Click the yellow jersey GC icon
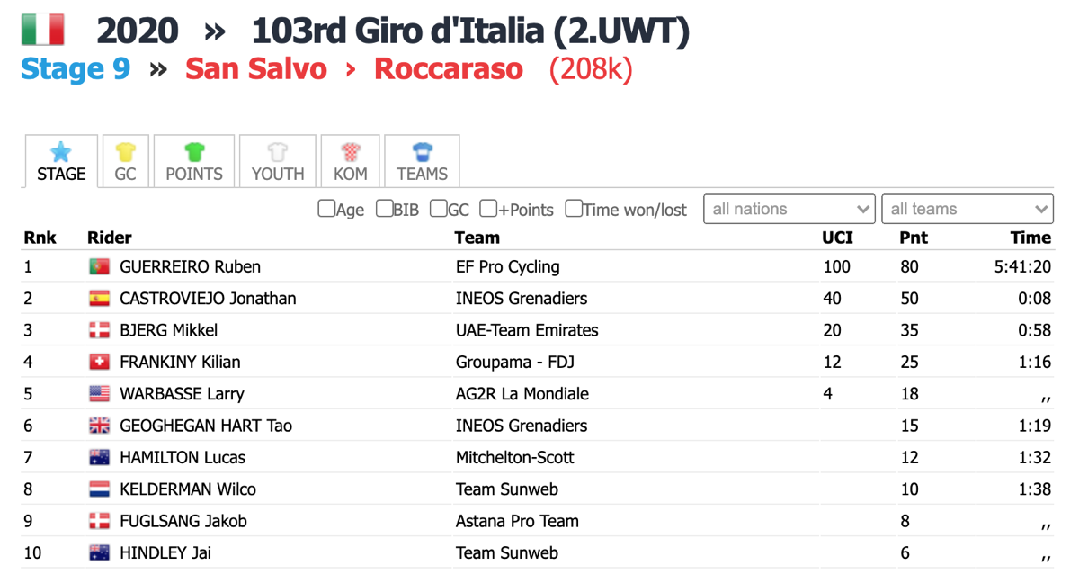Image resolution: width=1079 pixels, height=574 pixels. point(125,151)
